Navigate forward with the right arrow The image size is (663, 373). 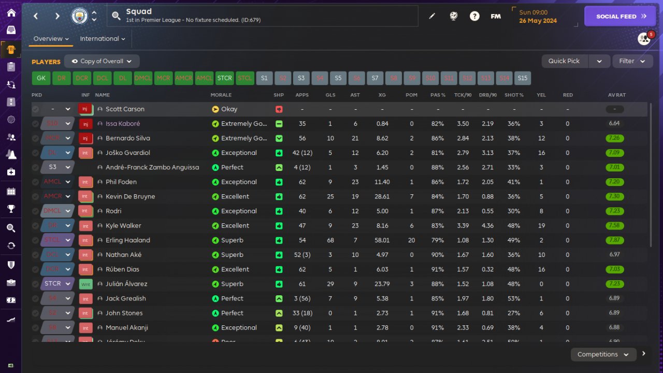point(57,16)
